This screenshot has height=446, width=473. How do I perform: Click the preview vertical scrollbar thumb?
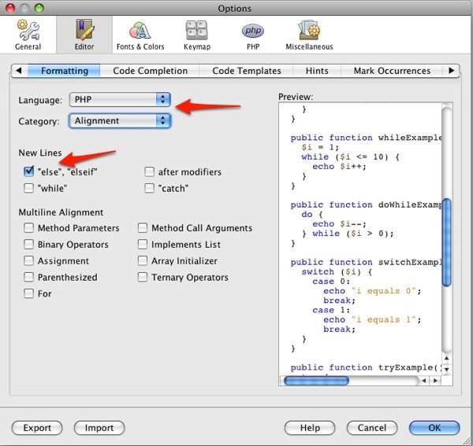(447, 242)
